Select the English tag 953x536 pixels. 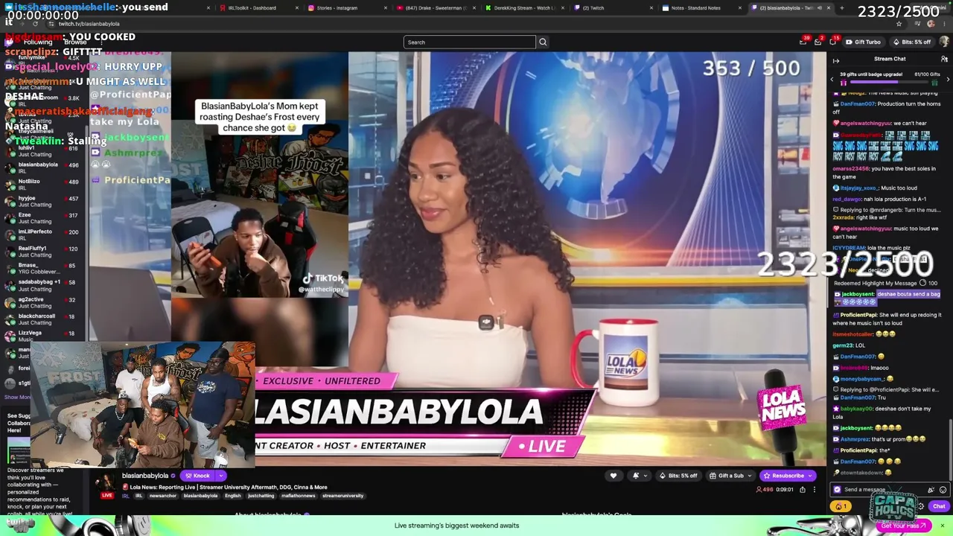(x=233, y=496)
